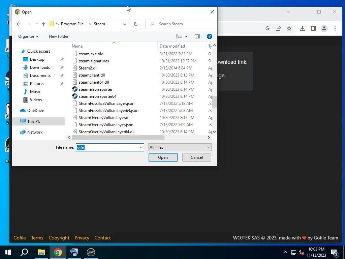Create a New folder
345x259 pixels.
click(59, 36)
